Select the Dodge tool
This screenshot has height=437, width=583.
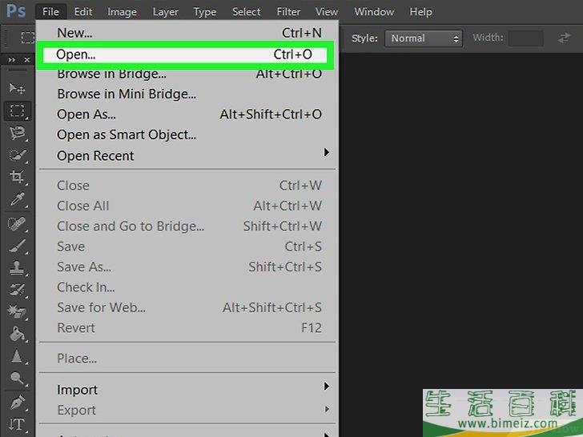(x=17, y=379)
